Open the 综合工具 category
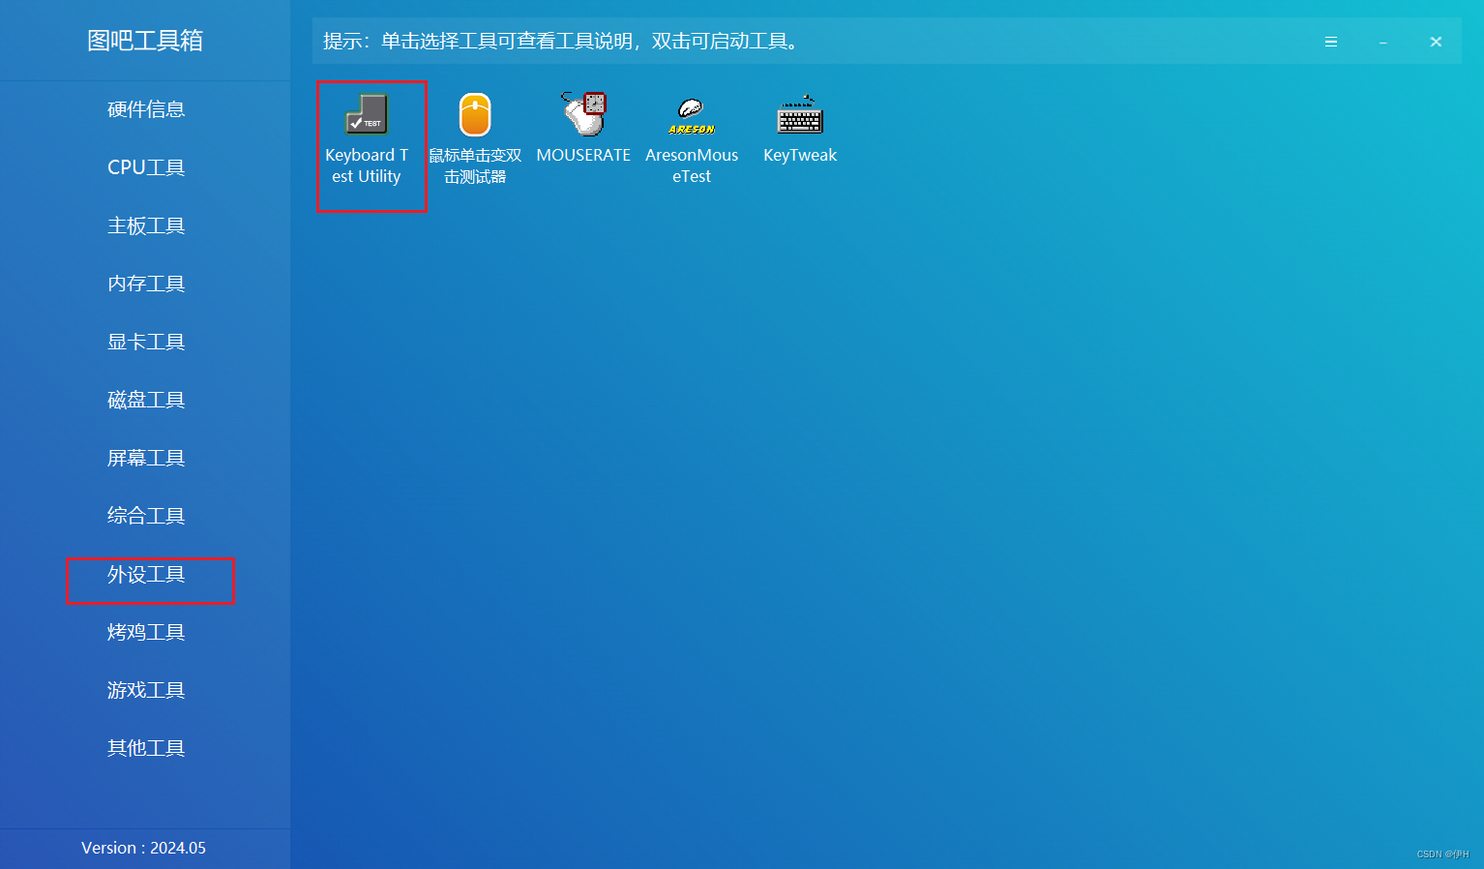Screen dimensions: 1484x869 coord(146,516)
